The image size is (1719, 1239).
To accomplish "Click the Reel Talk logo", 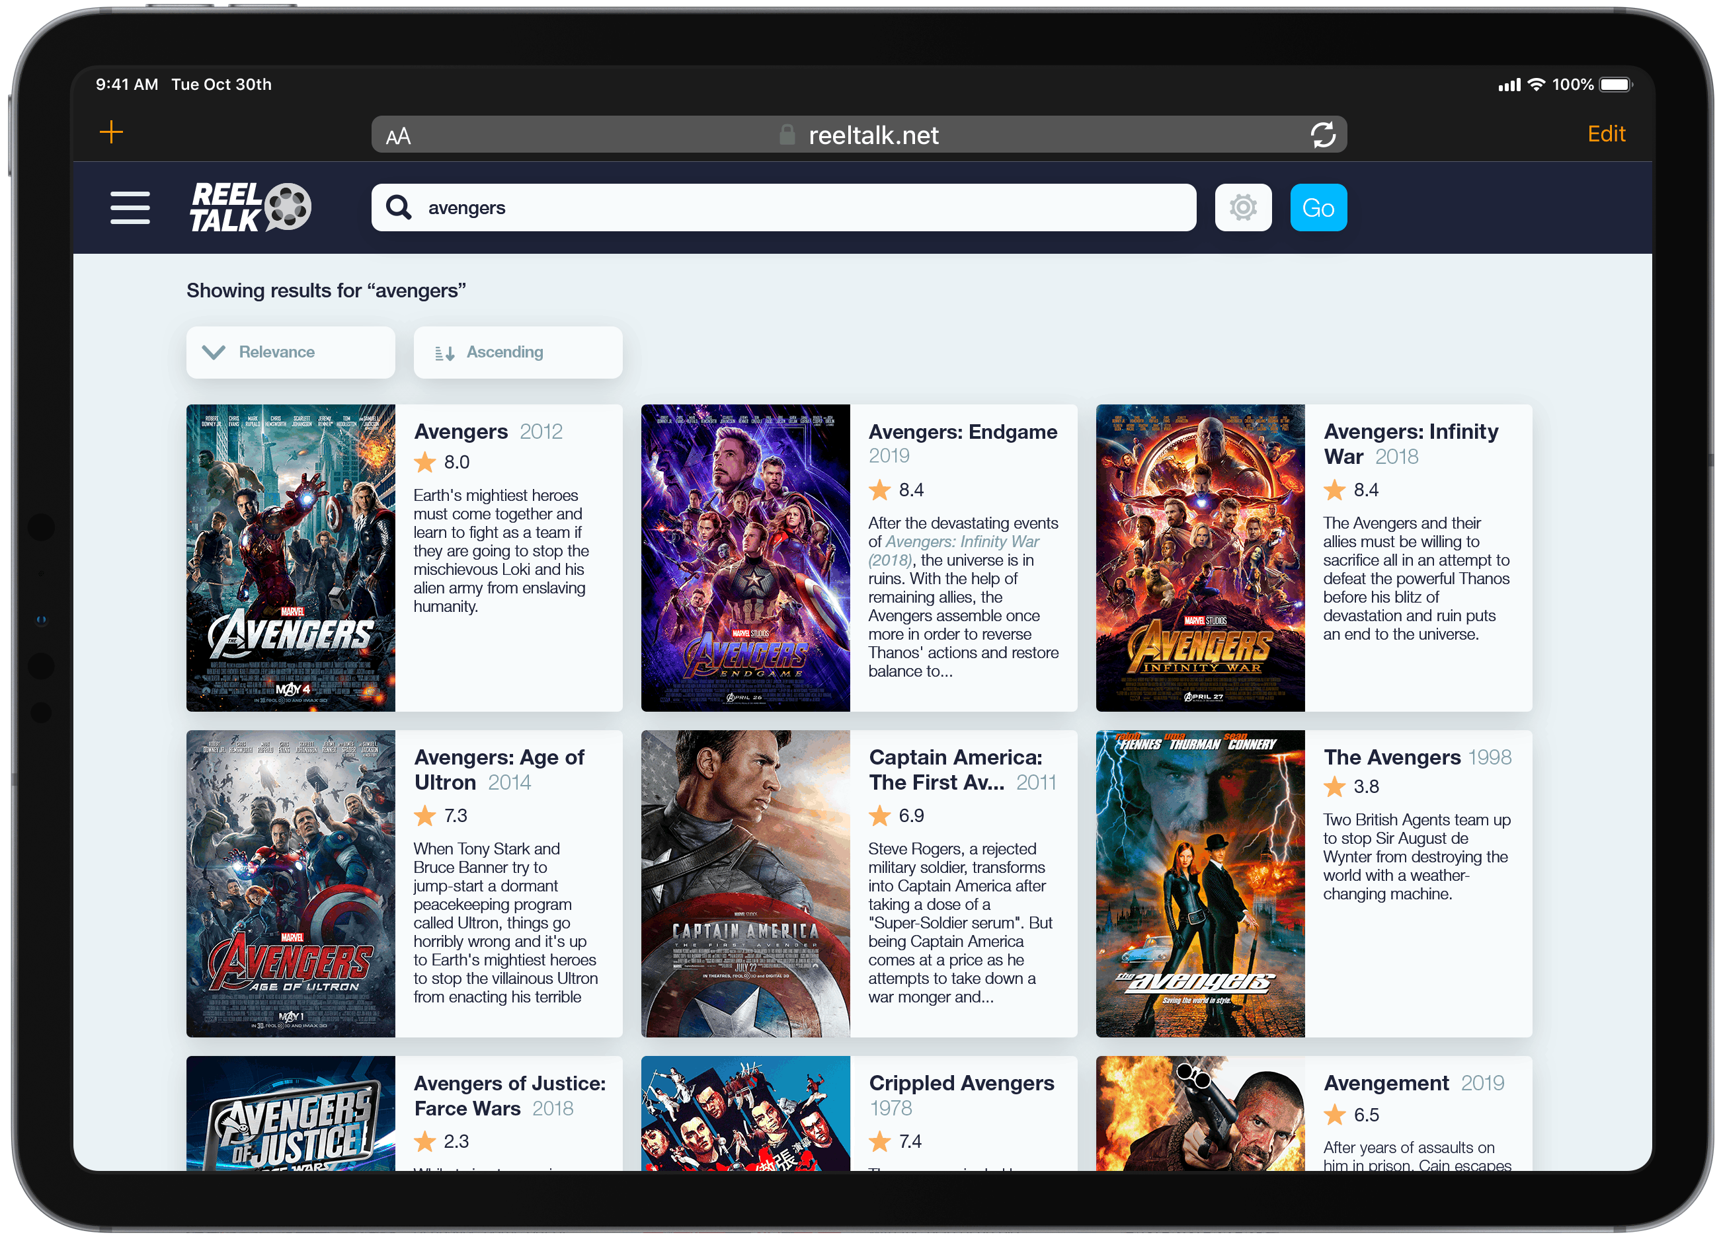I will point(250,207).
